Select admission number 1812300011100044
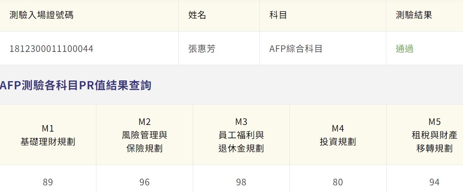 point(52,49)
